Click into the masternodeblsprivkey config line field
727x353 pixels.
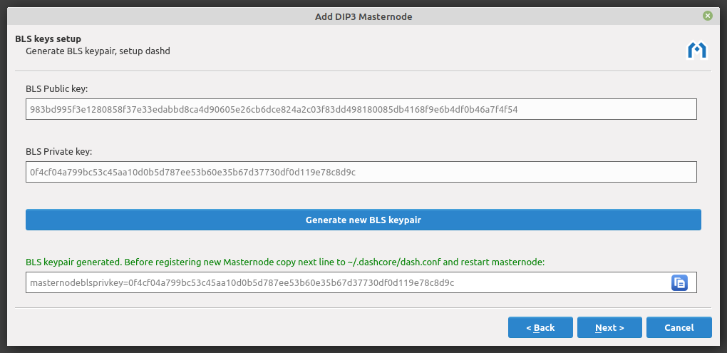coord(346,283)
